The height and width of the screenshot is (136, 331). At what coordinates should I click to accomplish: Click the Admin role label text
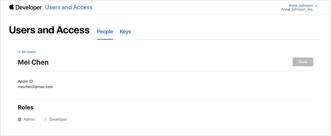click(29, 119)
